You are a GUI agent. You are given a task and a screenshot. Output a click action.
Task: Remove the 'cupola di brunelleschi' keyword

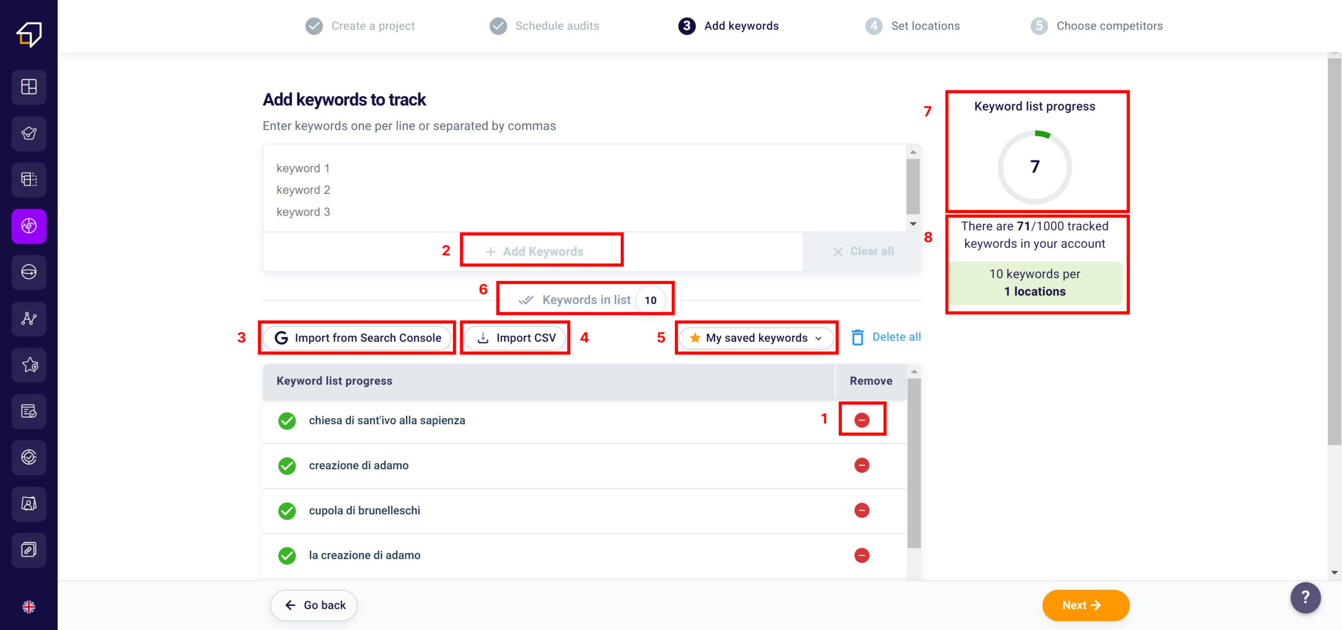coord(862,510)
